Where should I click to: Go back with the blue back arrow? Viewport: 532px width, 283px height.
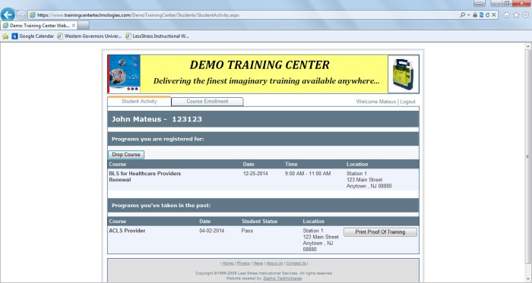point(8,14)
